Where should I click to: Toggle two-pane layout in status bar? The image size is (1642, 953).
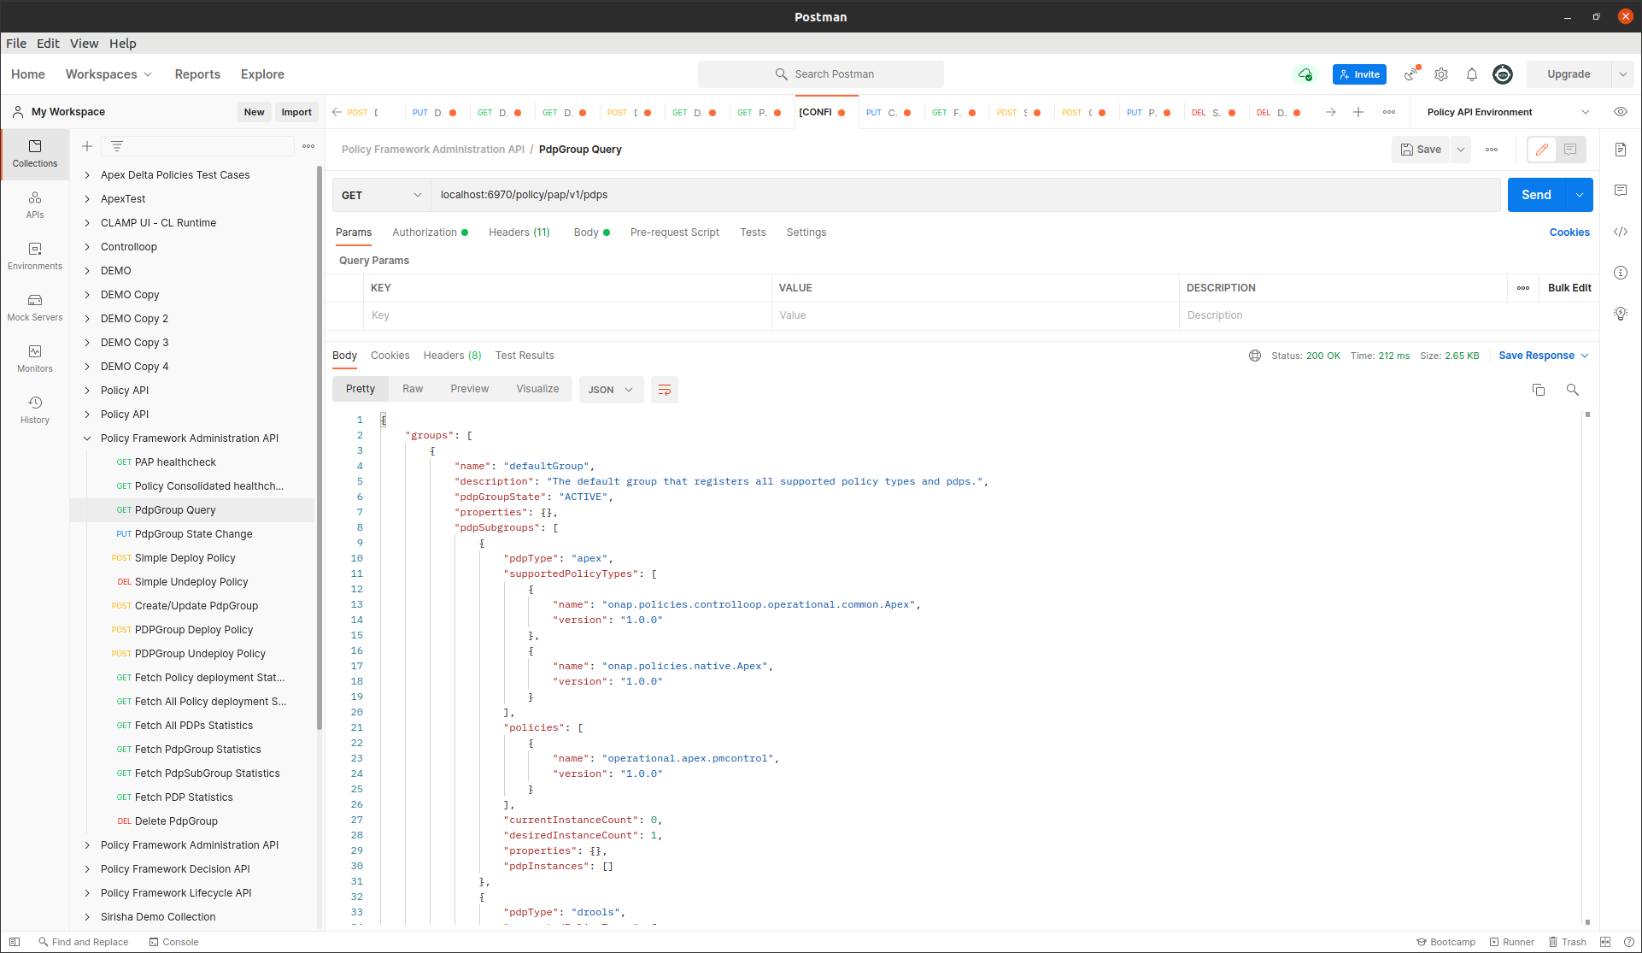[1605, 942]
